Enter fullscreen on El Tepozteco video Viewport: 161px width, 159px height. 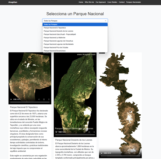click(44, 99)
